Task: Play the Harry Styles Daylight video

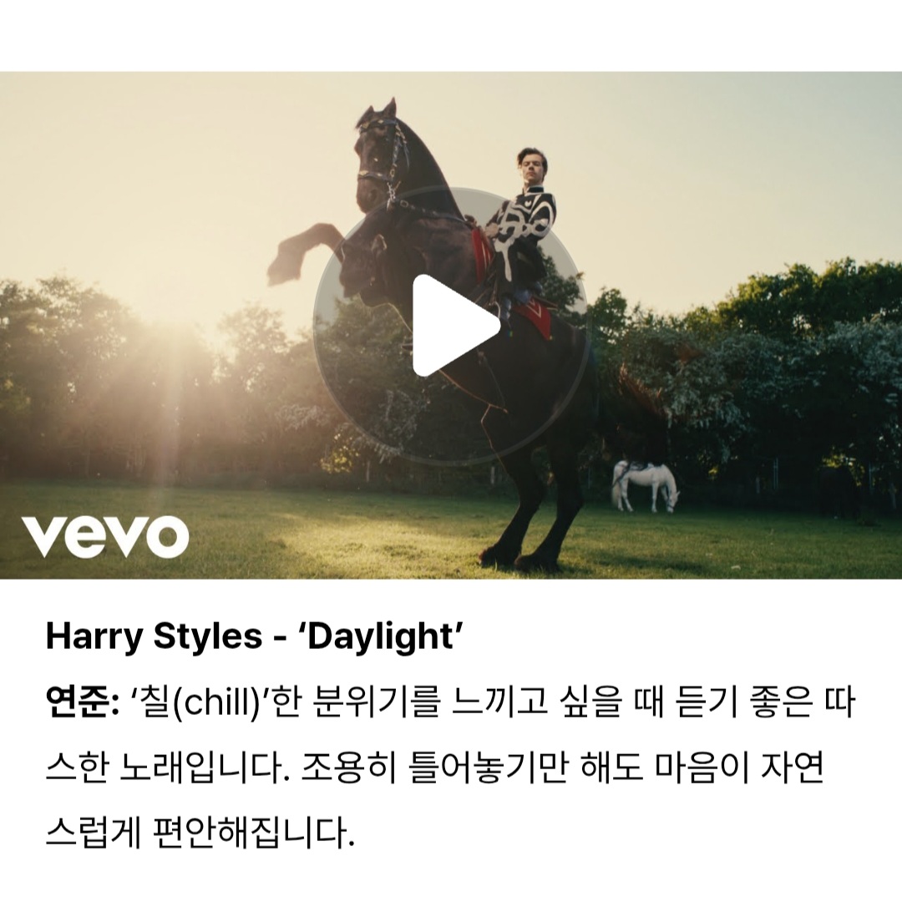Action: pos(451,326)
